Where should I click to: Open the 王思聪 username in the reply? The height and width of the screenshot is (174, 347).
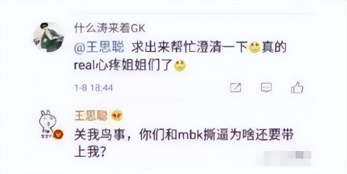(91, 116)
